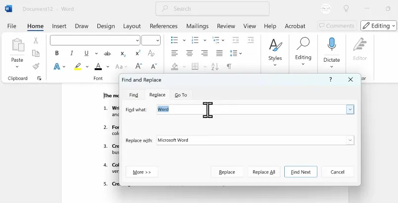Open Clipboard pane dialog launcher
Image resolution: width=398 pixels, height=203 pixels.
(x=39, y=79)
